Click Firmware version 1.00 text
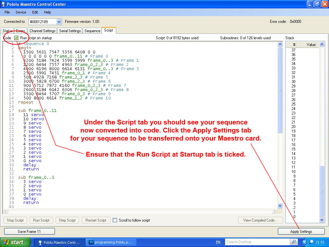Image resolution: width=329 pixels, height=247 pixels. 82,22
